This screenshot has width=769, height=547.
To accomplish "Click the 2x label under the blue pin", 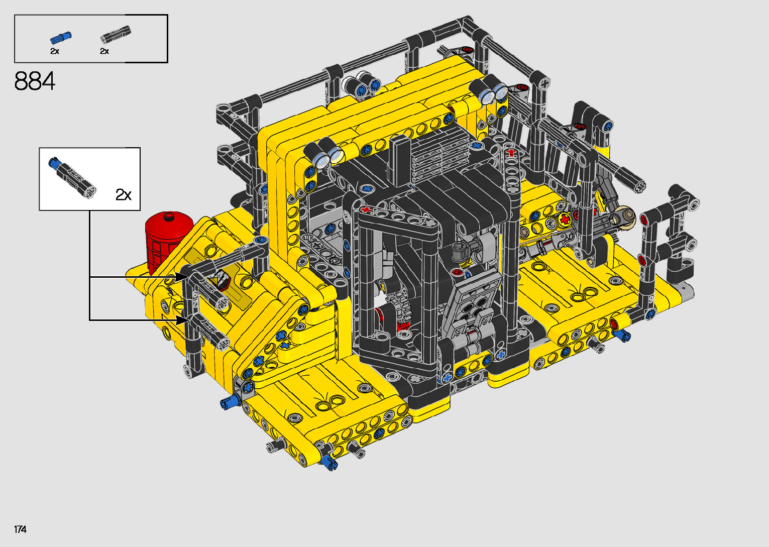I will click(x=55, y=51).
